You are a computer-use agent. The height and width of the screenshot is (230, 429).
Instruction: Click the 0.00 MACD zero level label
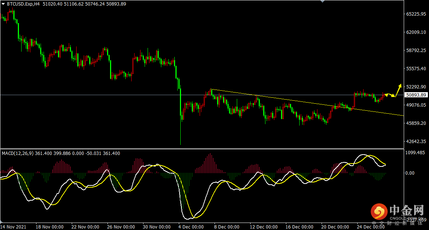pos(410,173)
